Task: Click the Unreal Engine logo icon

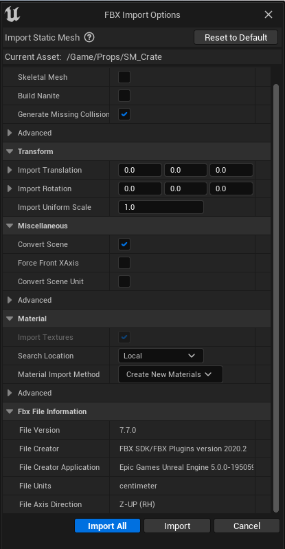Action: tap(12, 14)
